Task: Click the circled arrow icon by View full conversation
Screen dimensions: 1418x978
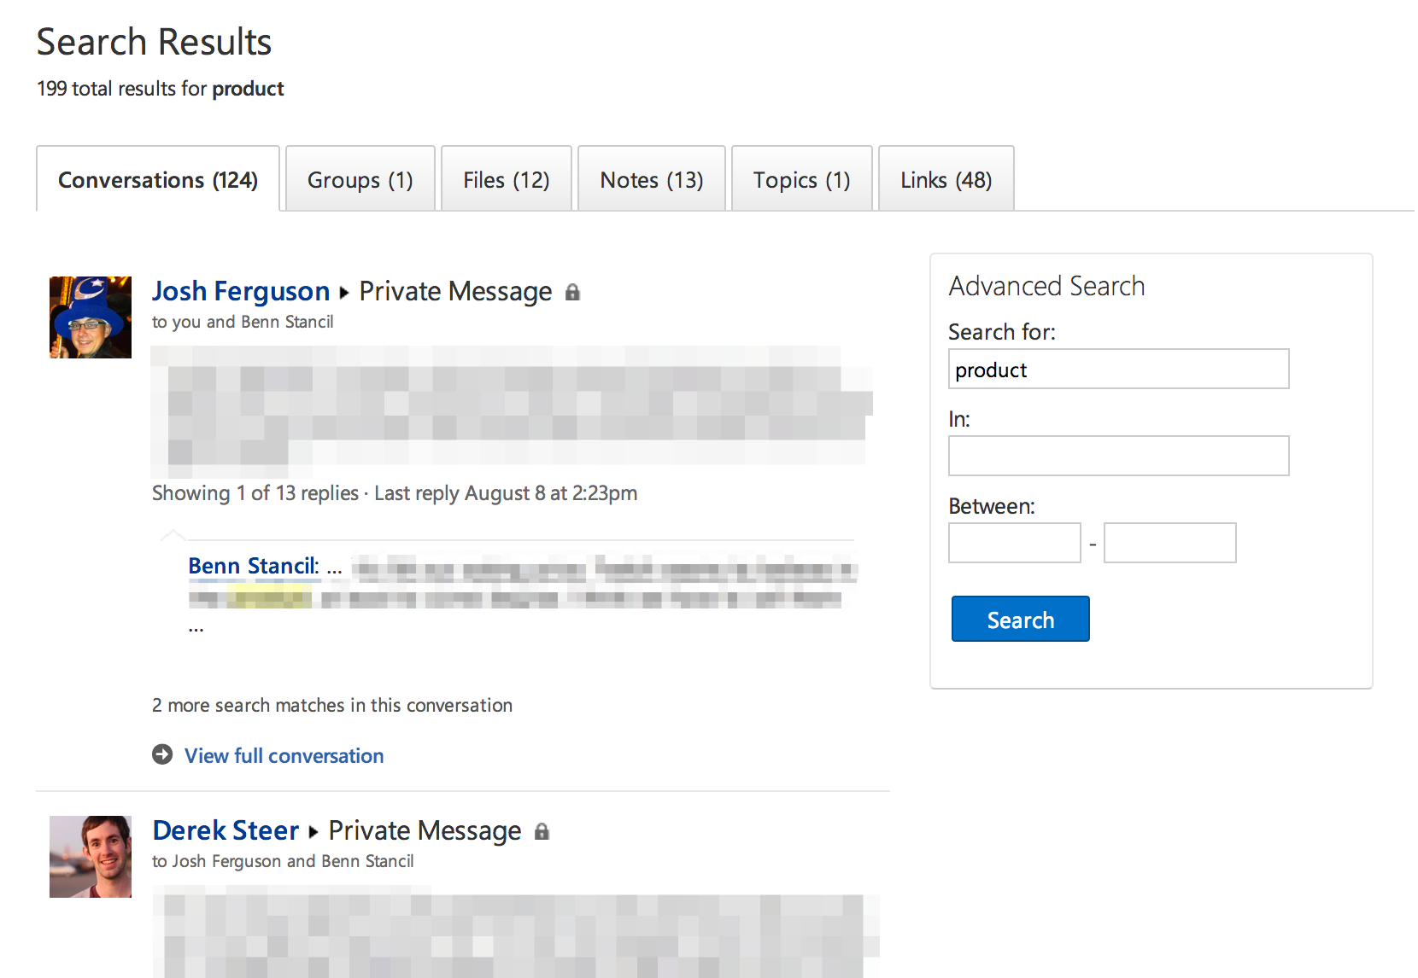Action: point(162,754)
